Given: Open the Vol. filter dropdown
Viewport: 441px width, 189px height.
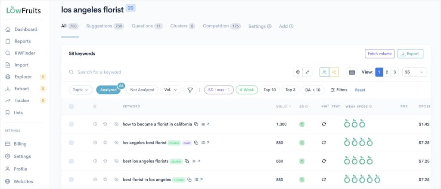Looking at the screenshot, I should pyautogui.click(x=171, y=90).
